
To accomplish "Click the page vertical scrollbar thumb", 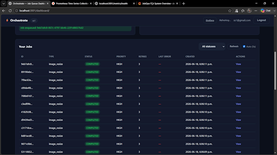I will [x=275, y=71].
